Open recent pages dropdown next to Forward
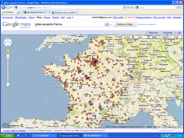Image resolution: width=184 pixels, height=138 pixels. [x=11, y=7]
